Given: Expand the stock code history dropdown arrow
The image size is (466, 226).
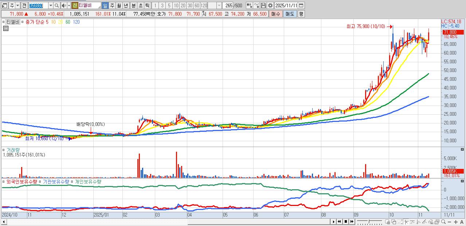Looking at the screenshot, I should [x=51, y=5].
